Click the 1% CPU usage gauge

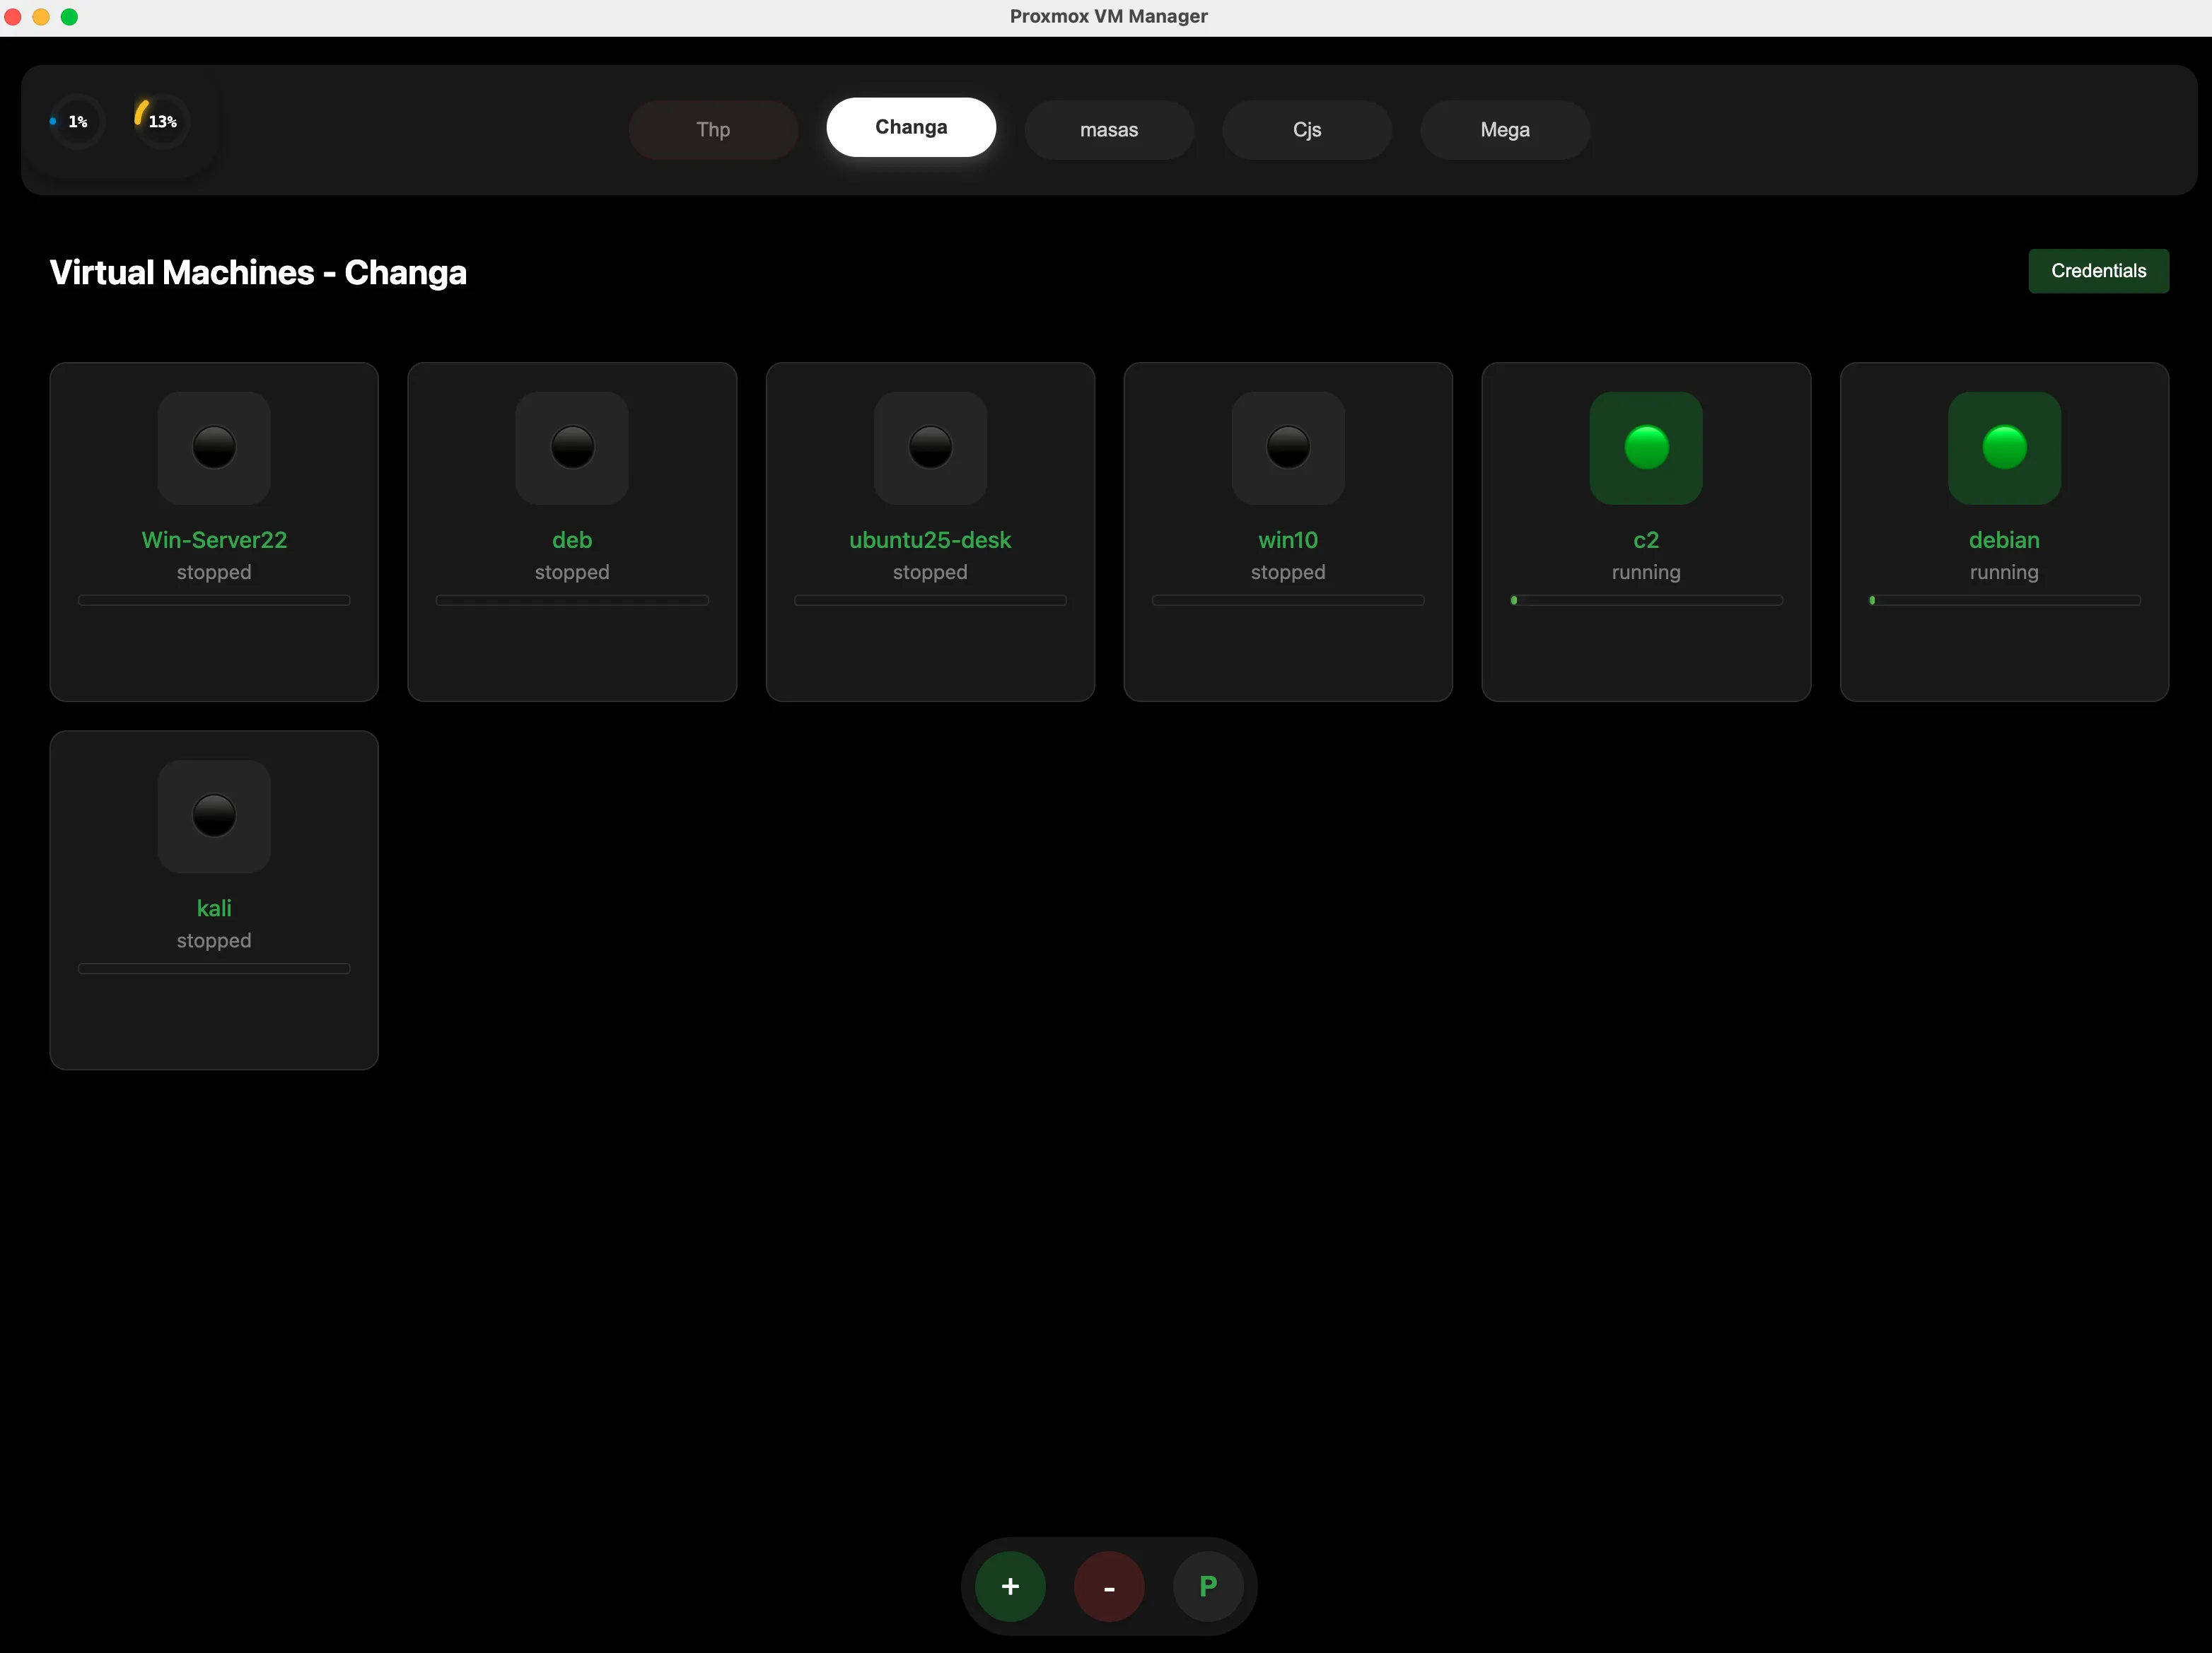(77, 122)
